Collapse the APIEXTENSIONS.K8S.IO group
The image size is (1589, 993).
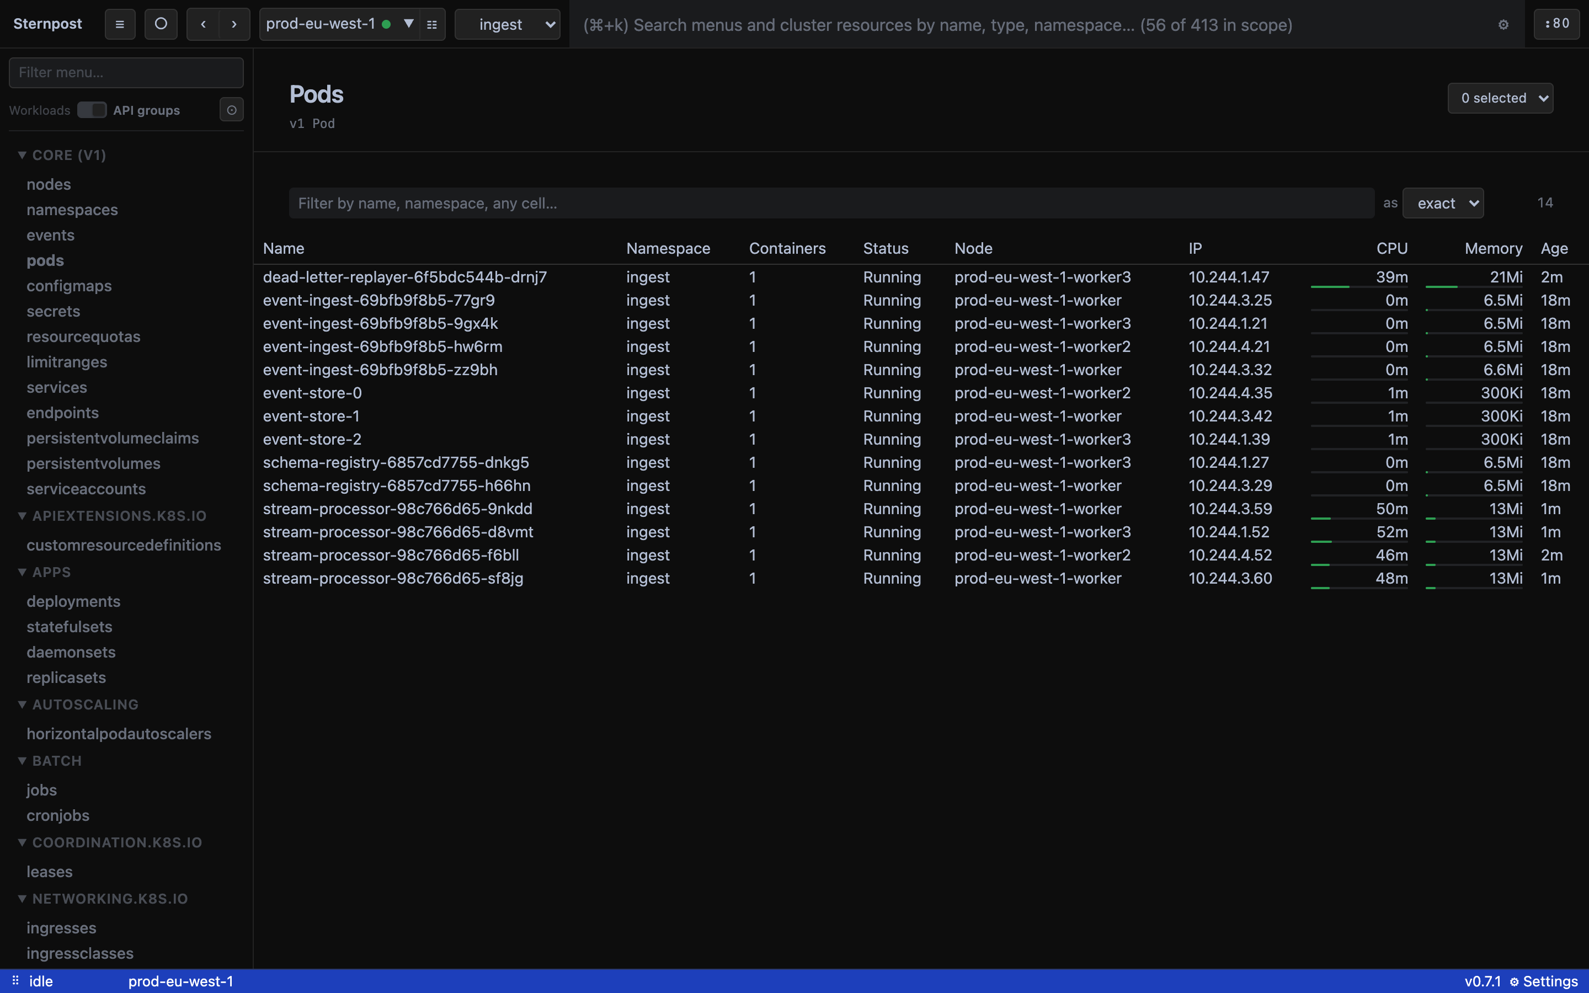113,516
